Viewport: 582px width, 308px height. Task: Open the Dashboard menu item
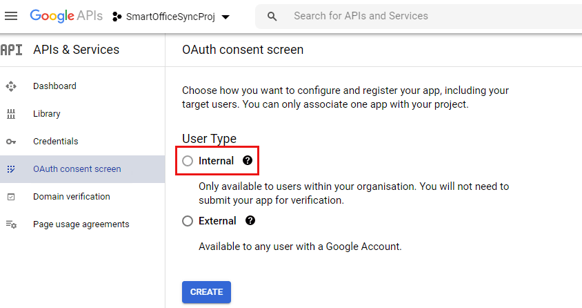pos(82,86)
